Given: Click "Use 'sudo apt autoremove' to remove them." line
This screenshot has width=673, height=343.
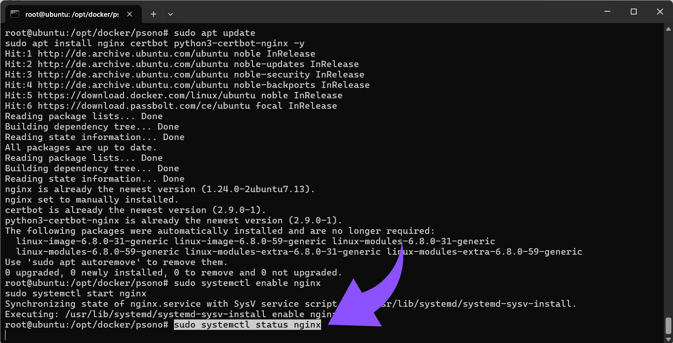Looking at the screenshot, I should click(x=117, y=262).
